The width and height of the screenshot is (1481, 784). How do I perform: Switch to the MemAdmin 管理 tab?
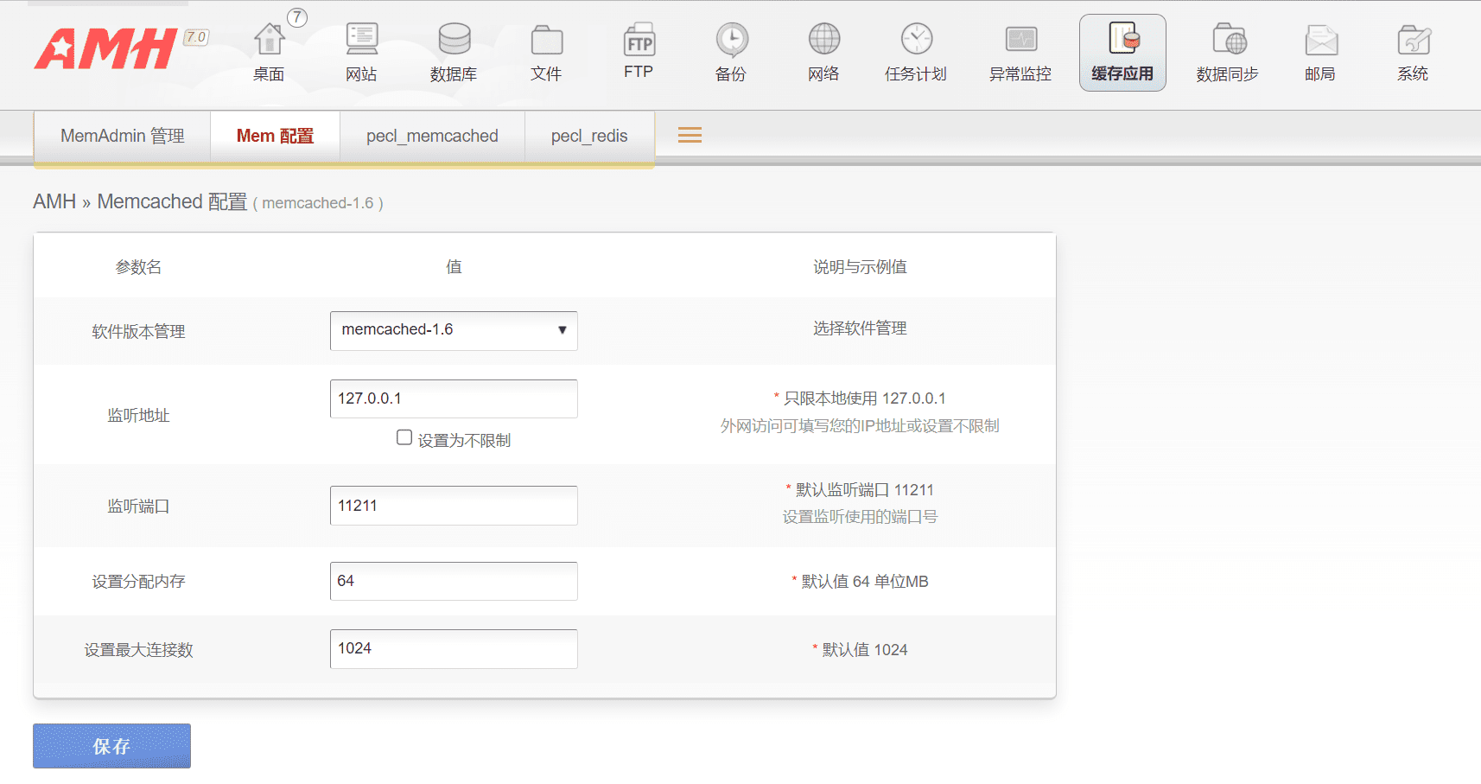121,135
